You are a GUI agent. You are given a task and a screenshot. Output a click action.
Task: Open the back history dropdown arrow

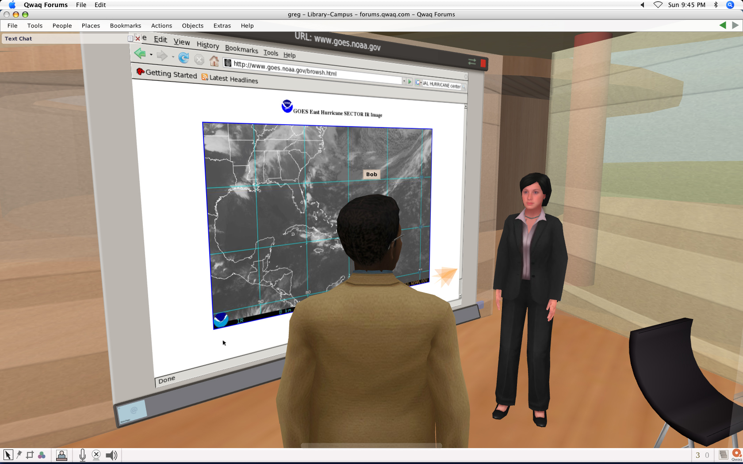pos(151,55)
